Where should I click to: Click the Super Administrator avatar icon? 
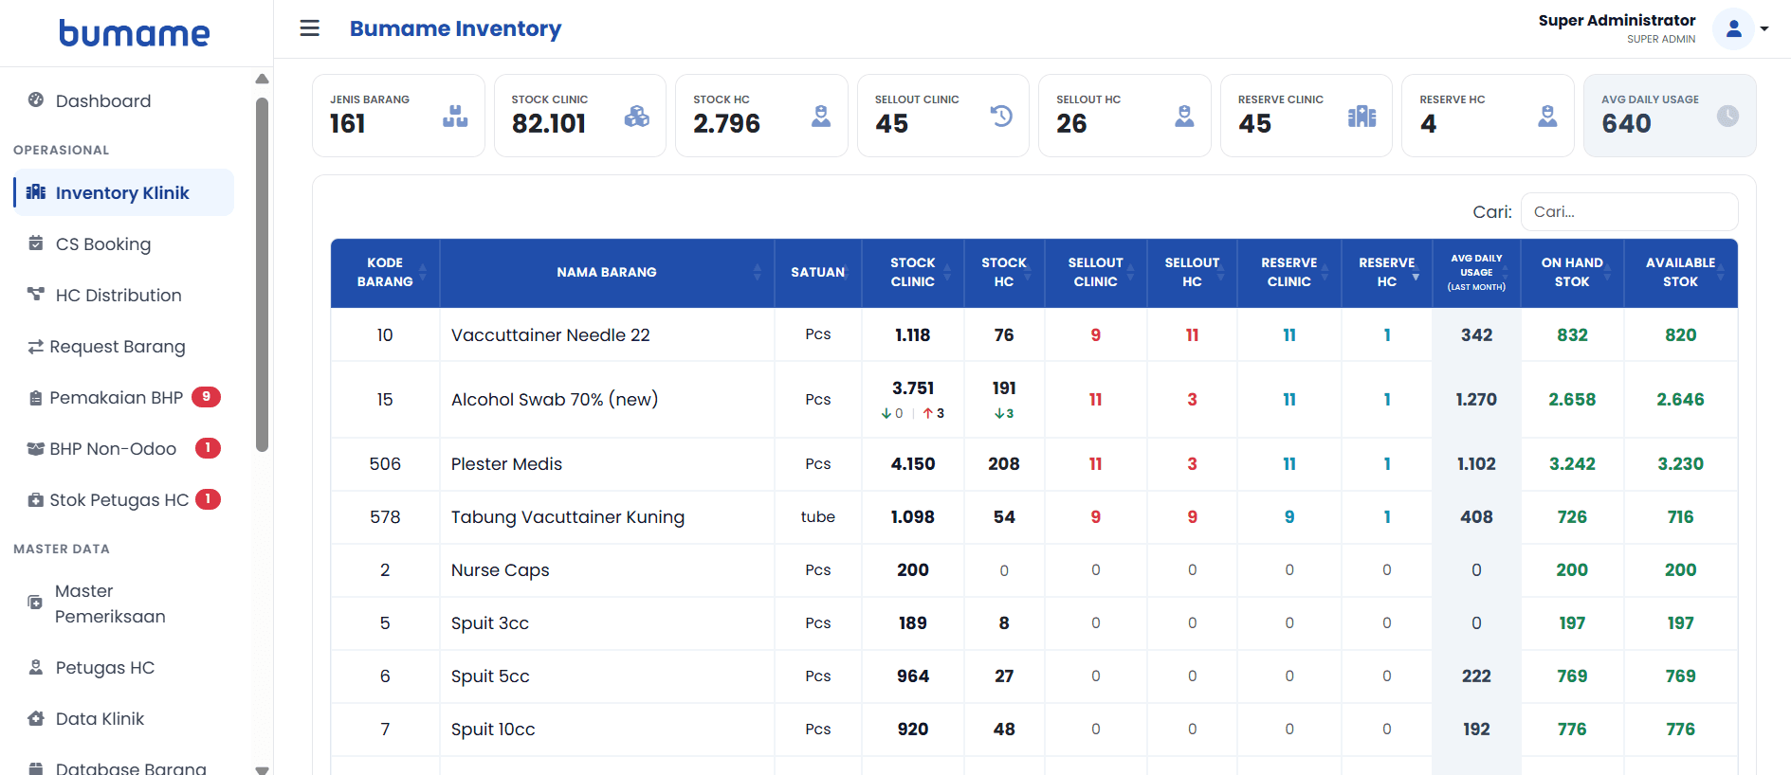pyautogui.click(x=1733, y=28)
